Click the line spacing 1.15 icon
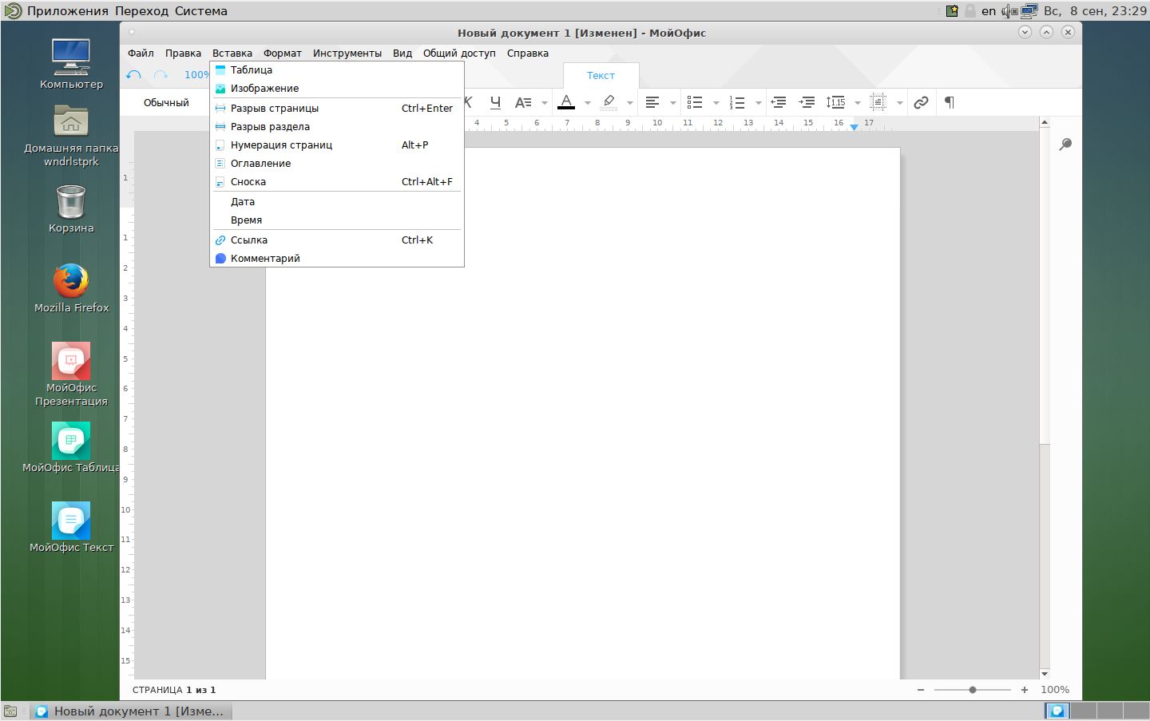Image resolution: width=1150 pixels, height=721 pixels. click(836, 102)
